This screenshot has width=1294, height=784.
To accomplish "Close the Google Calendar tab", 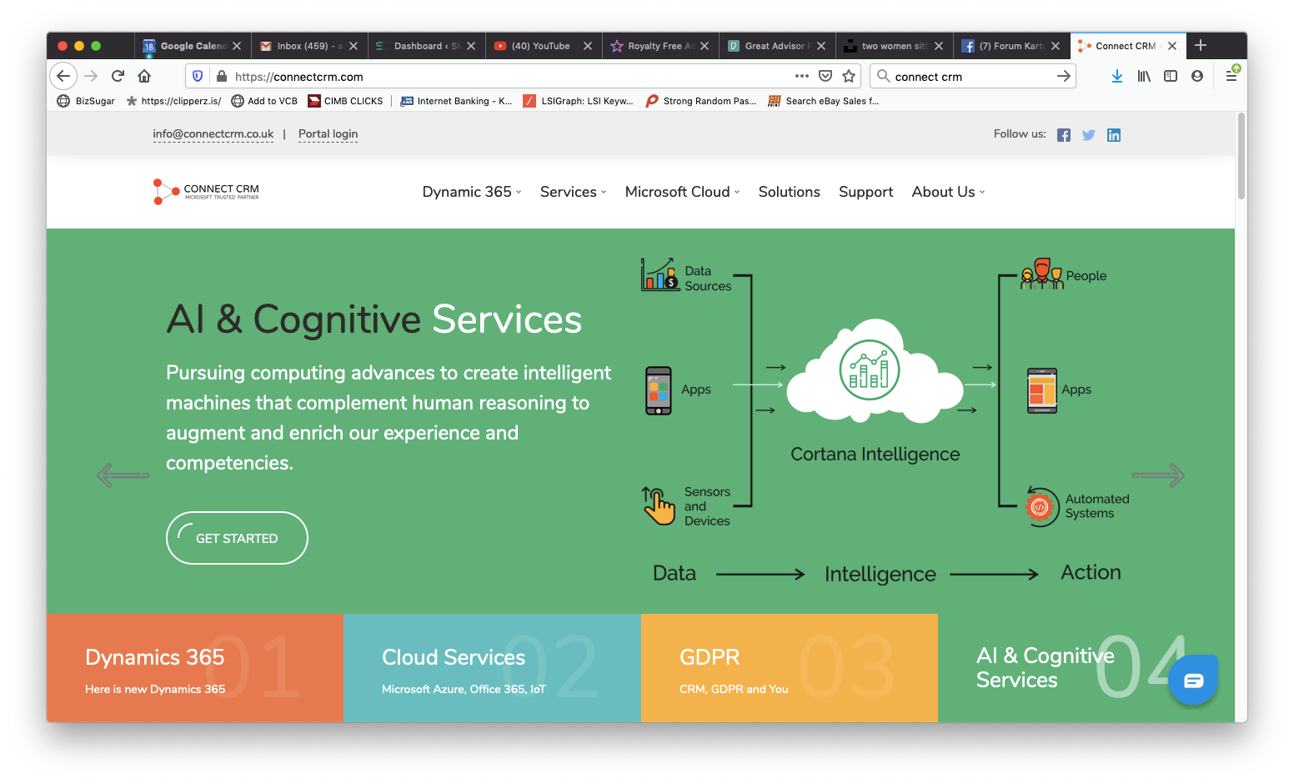I will [237, 46].
